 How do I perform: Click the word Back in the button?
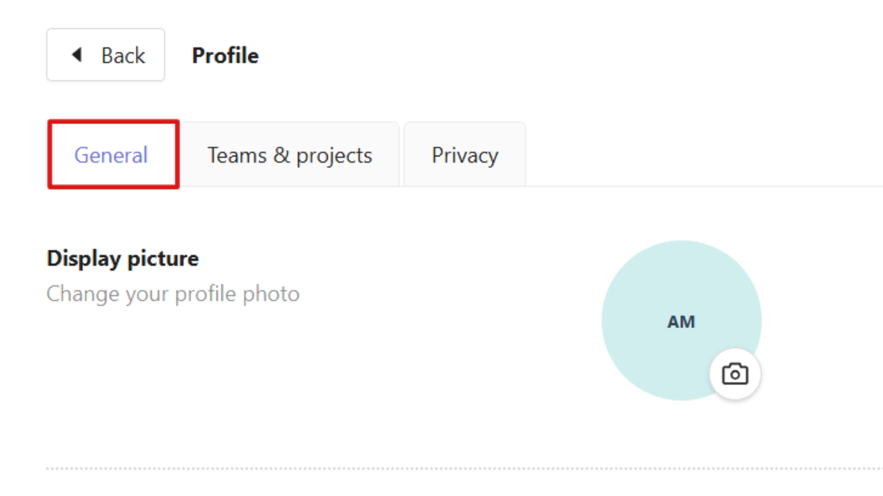tap(123, 55)
